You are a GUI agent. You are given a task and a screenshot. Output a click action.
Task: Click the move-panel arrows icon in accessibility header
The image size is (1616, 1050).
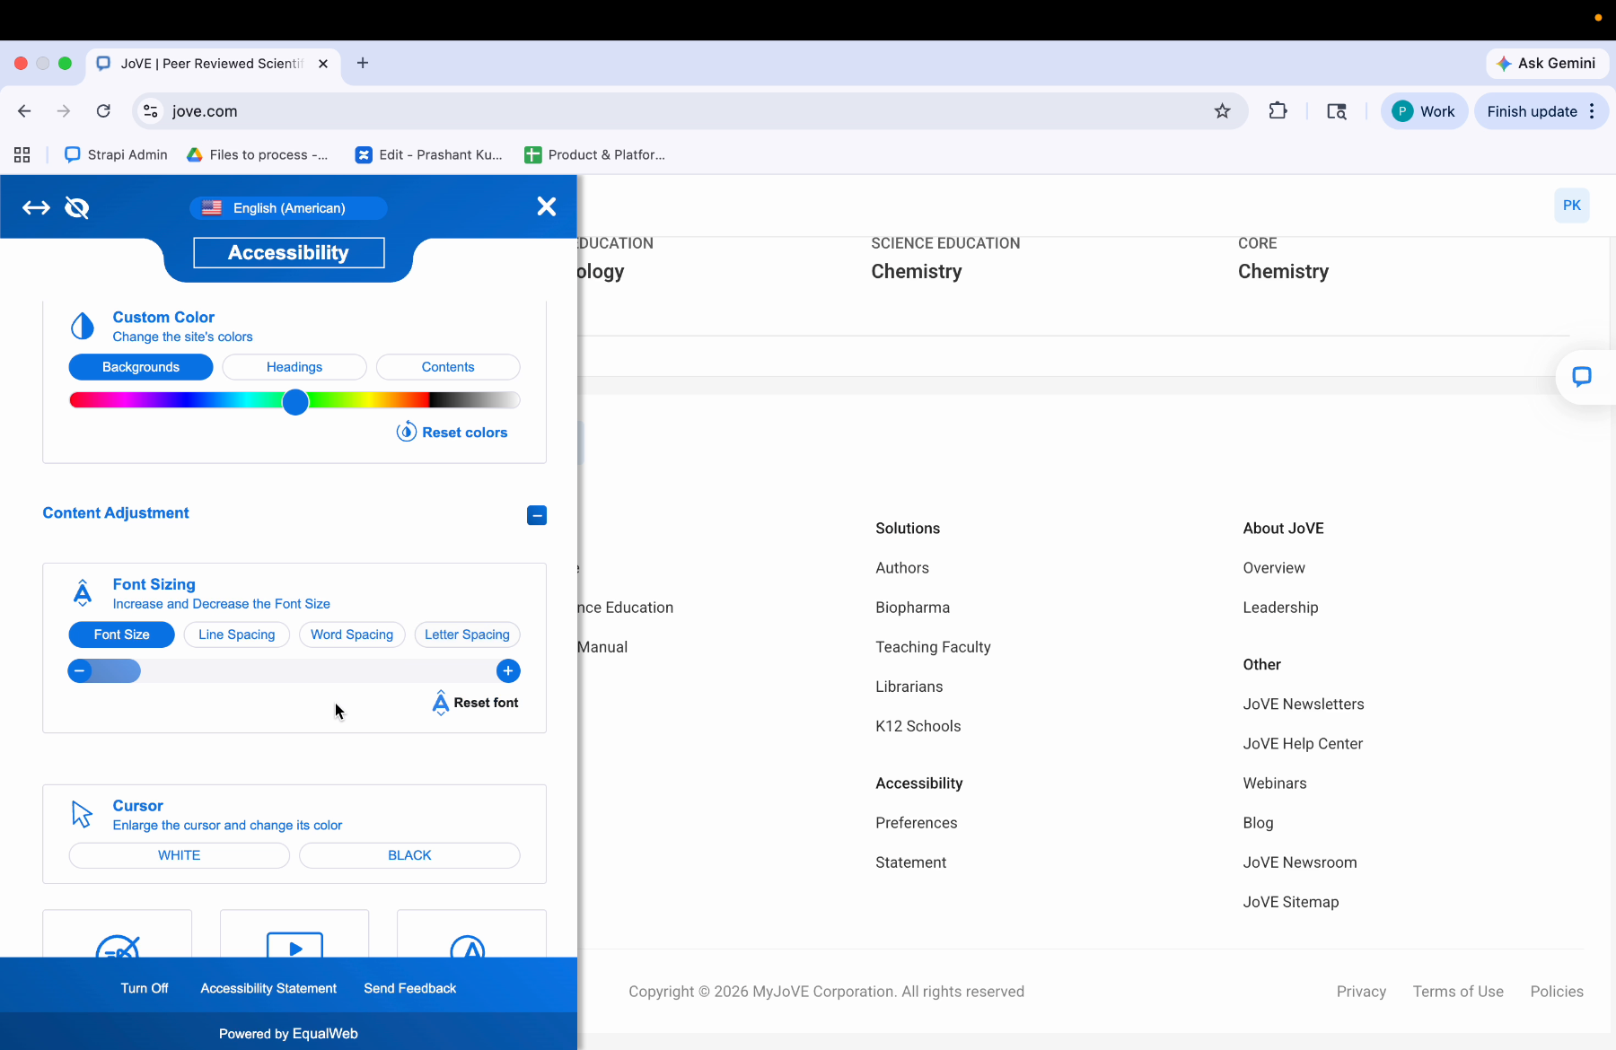(36, 208)
